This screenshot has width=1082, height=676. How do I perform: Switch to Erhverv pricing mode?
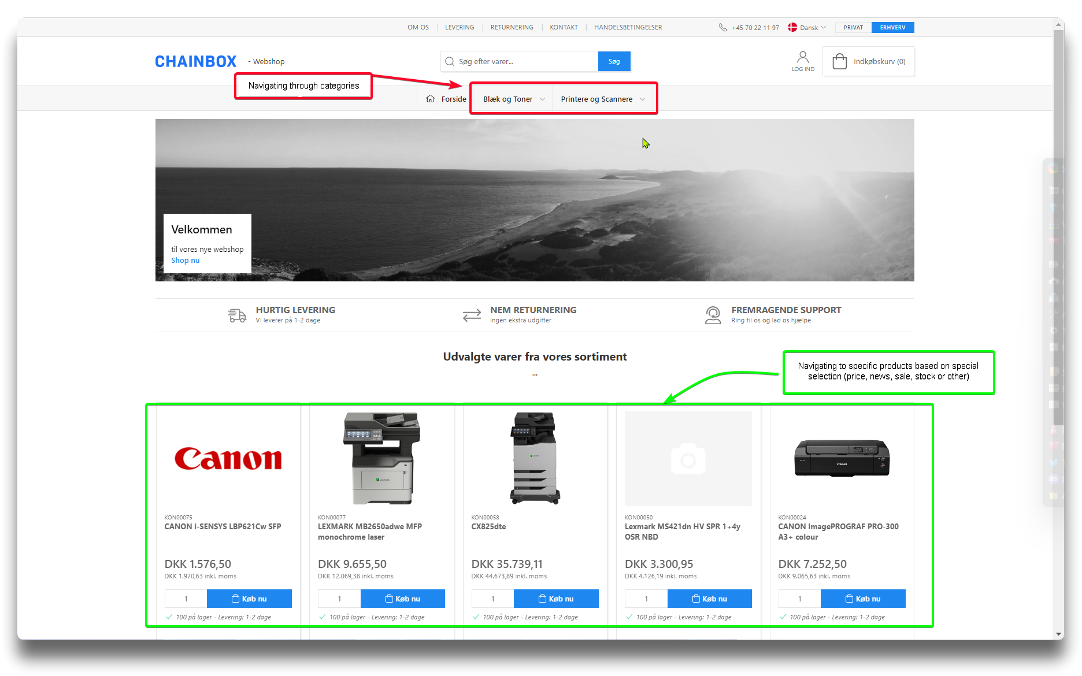pos(892,27)
